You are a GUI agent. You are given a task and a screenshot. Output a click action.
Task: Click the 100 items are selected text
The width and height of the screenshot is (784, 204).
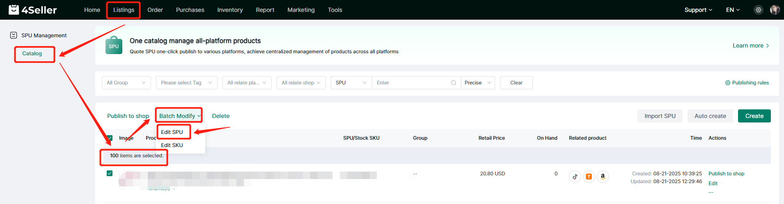pyautogui.click(x=137, y=156)
